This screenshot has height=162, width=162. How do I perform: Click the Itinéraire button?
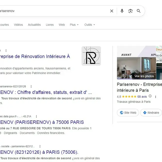(151, 113)
